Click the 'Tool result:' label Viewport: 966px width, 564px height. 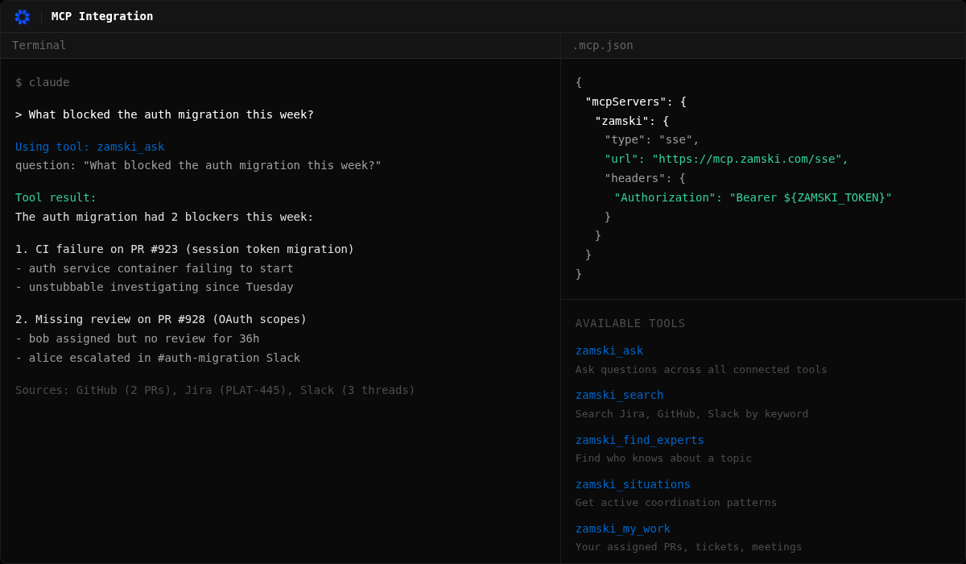pos(56,197)
